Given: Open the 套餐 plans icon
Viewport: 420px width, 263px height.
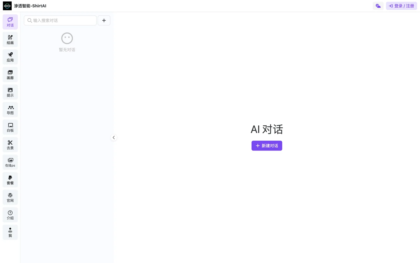Looking at the screenshot, I should [10, 180].
